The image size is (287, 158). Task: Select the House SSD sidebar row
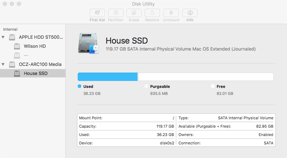(x=33, y=73)
